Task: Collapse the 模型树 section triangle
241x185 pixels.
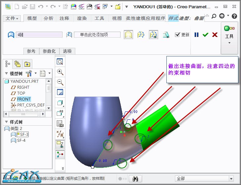Action: click(7, 74)
